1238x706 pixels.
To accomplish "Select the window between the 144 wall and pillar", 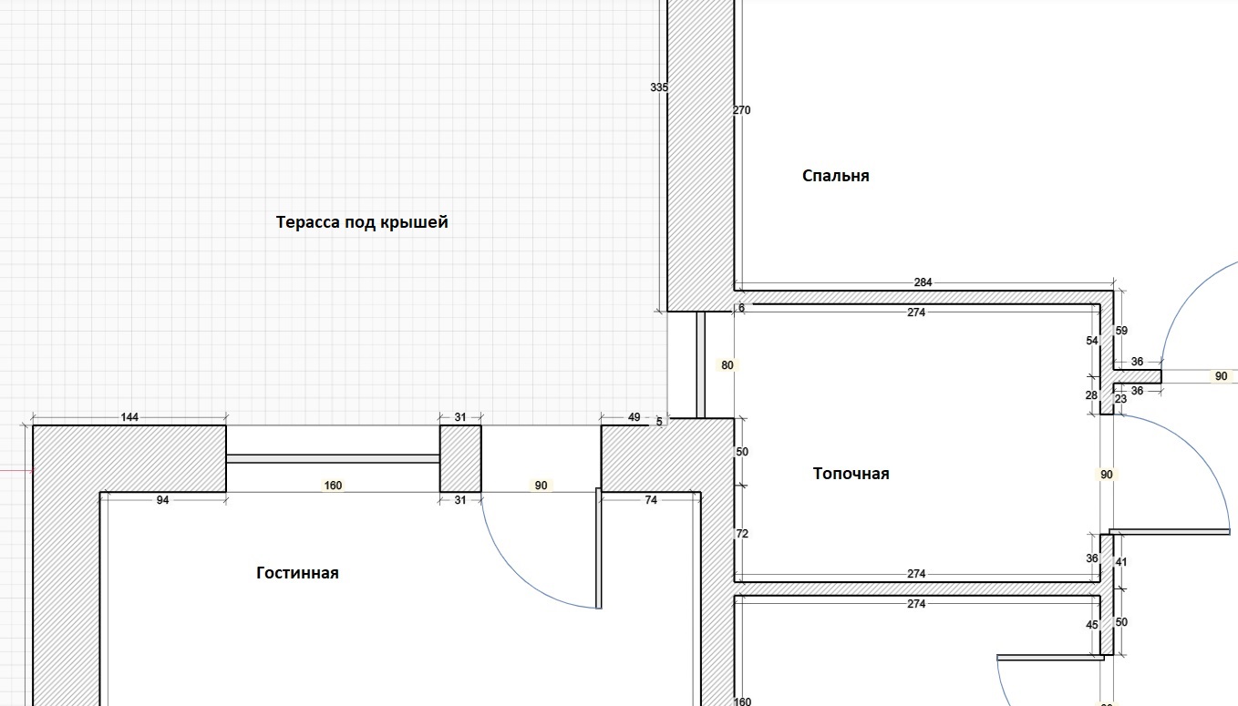I will click(333, 459).
